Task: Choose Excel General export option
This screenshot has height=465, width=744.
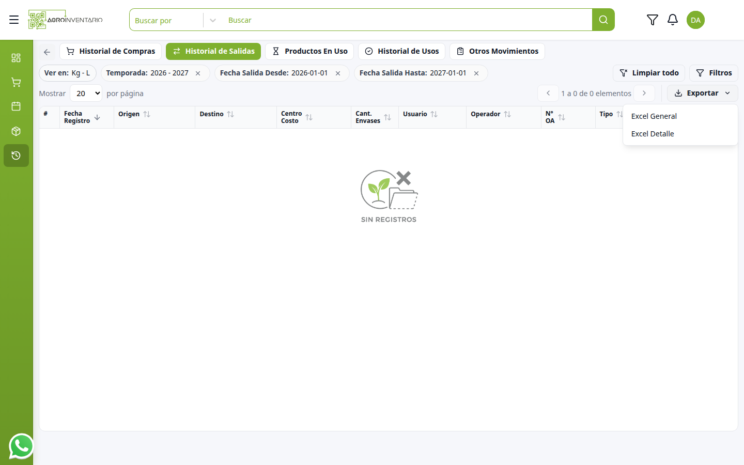Action: (x=680, y=116)
